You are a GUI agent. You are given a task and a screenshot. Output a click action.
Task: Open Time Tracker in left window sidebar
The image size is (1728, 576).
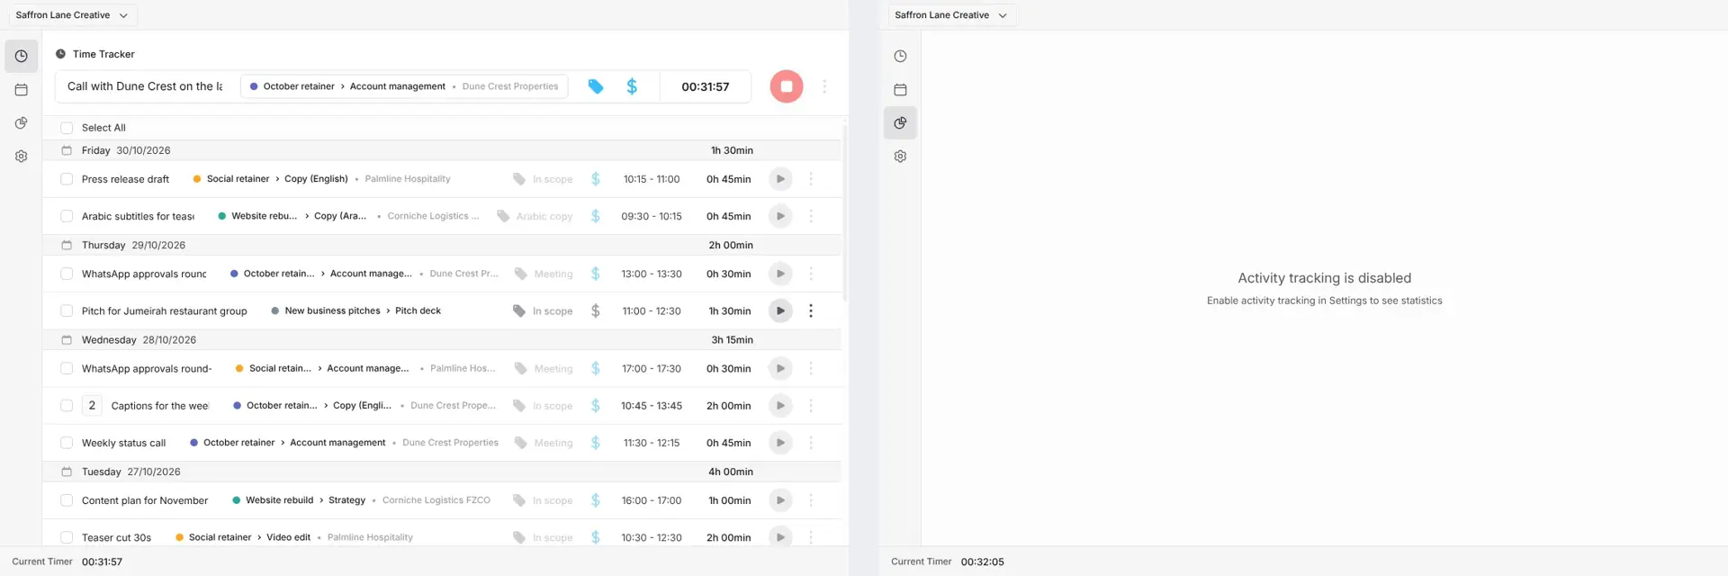[x=21, y=56]
